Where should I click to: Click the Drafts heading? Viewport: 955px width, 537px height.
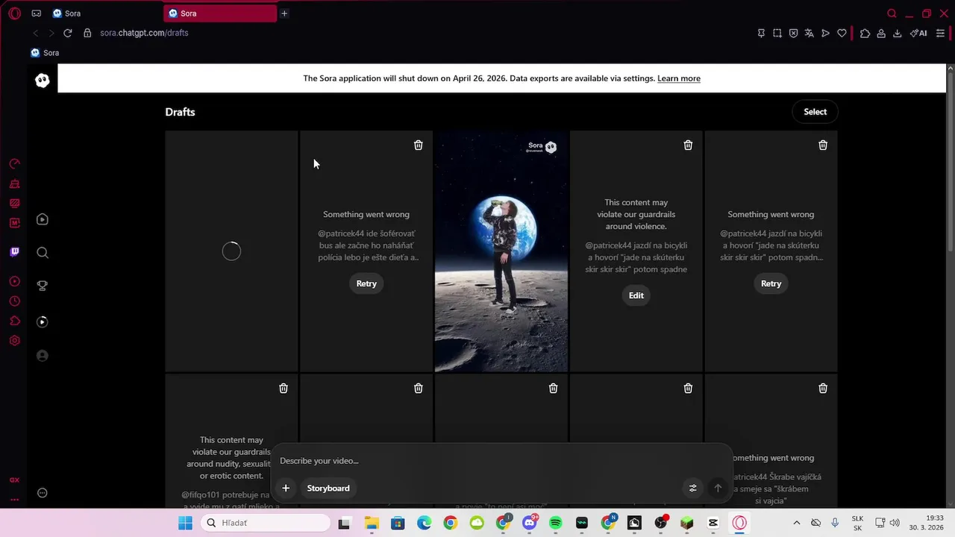coord(180,112)
